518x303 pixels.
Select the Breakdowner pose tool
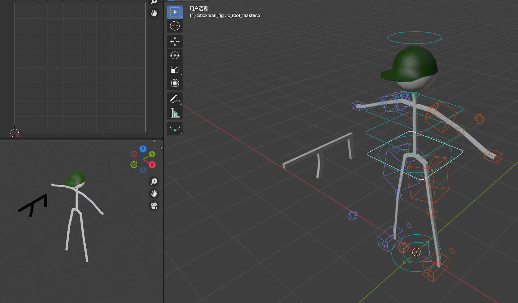point(175,129)
